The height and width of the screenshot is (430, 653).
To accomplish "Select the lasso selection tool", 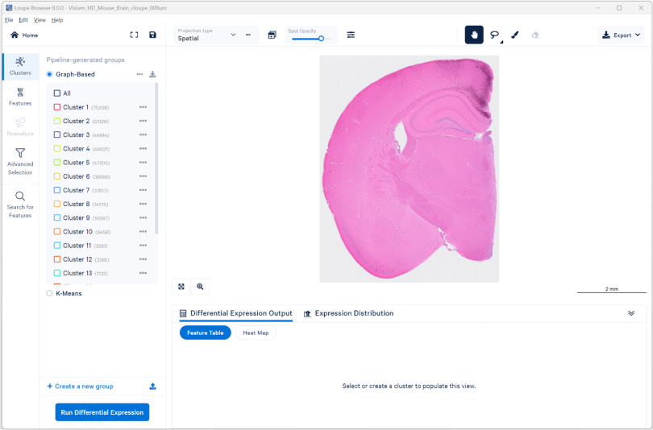I will tap(494, 35).
